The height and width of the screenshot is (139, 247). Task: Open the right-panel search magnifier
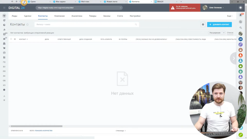(x=240, y=28)
